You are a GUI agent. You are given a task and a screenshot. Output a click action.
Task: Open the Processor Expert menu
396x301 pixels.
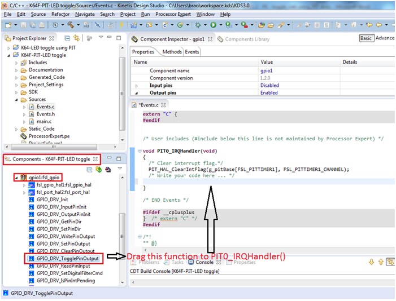(x=173, y=14)
